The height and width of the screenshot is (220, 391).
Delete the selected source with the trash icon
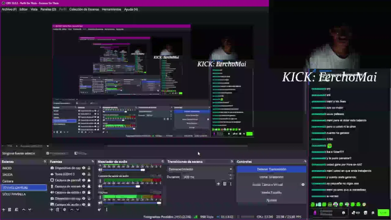(57, 210)
